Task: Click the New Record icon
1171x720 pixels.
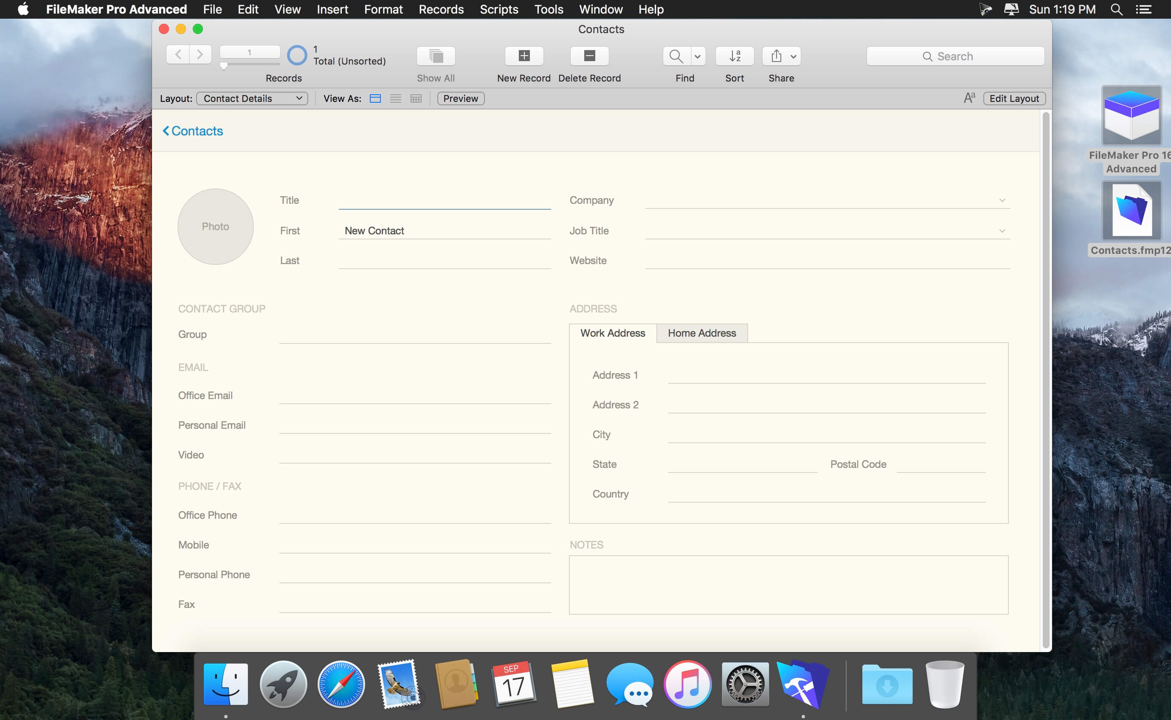Action: pos(523,56)
